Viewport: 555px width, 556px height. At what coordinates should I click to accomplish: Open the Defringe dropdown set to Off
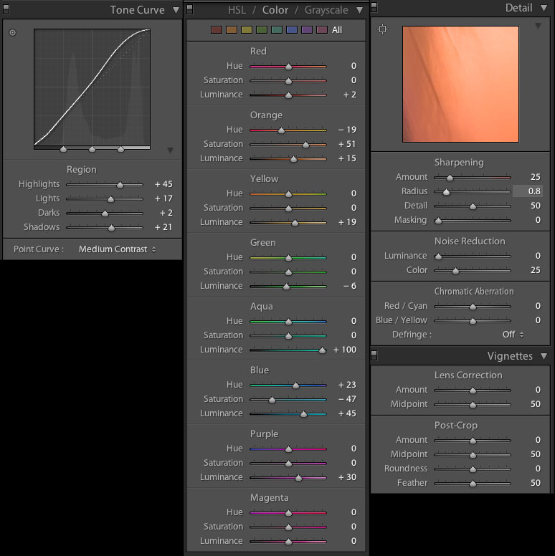point(512,335)
